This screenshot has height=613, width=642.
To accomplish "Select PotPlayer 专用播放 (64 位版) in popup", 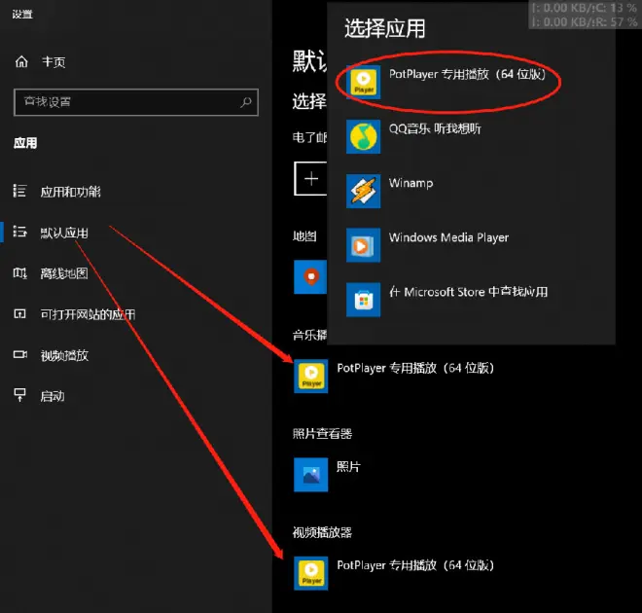I will coord(467,74).
